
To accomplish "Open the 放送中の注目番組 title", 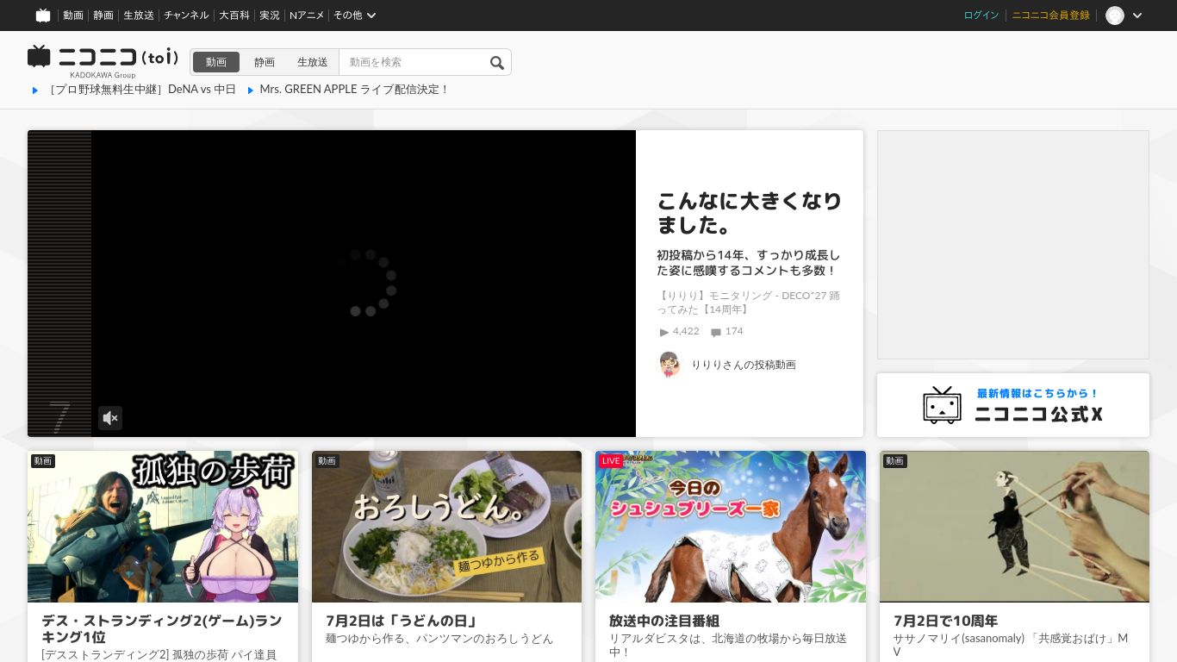I will (x=664, y=621).
